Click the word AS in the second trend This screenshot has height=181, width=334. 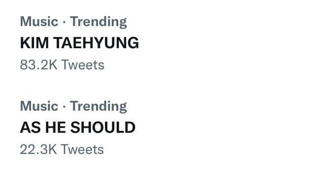coord(30,127)
